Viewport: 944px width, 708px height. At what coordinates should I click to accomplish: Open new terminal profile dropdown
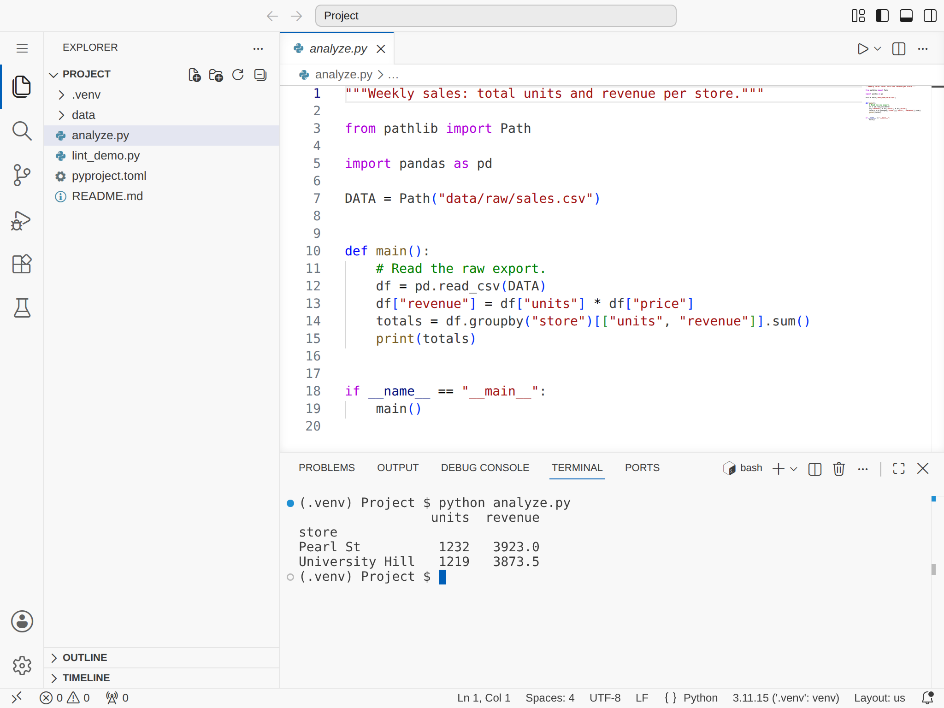pyautogui.click(x=794, y=469)
